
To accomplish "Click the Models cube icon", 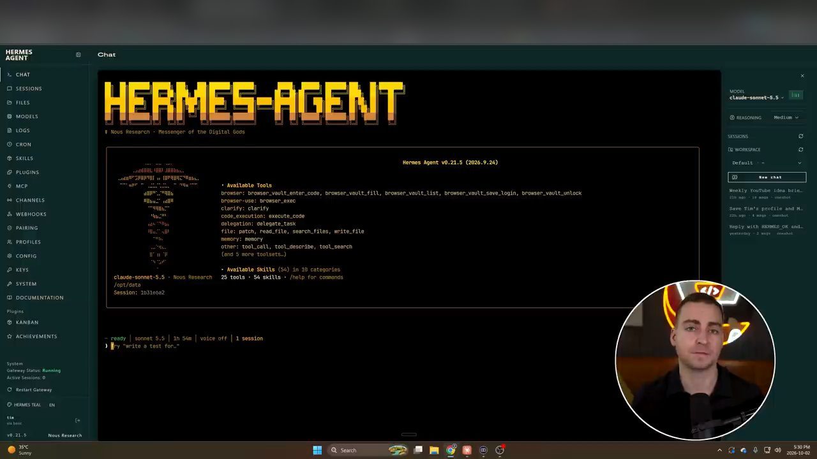I will pyautogui.click(x=10, y=117).
